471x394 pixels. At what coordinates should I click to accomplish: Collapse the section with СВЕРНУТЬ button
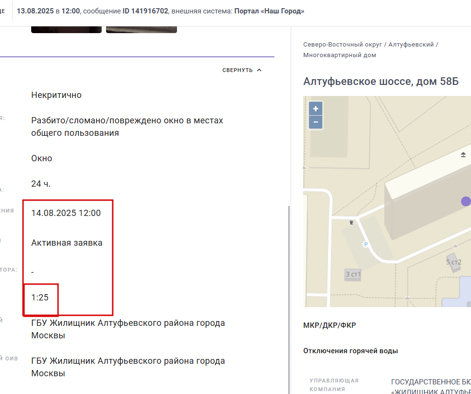(242, 70)
